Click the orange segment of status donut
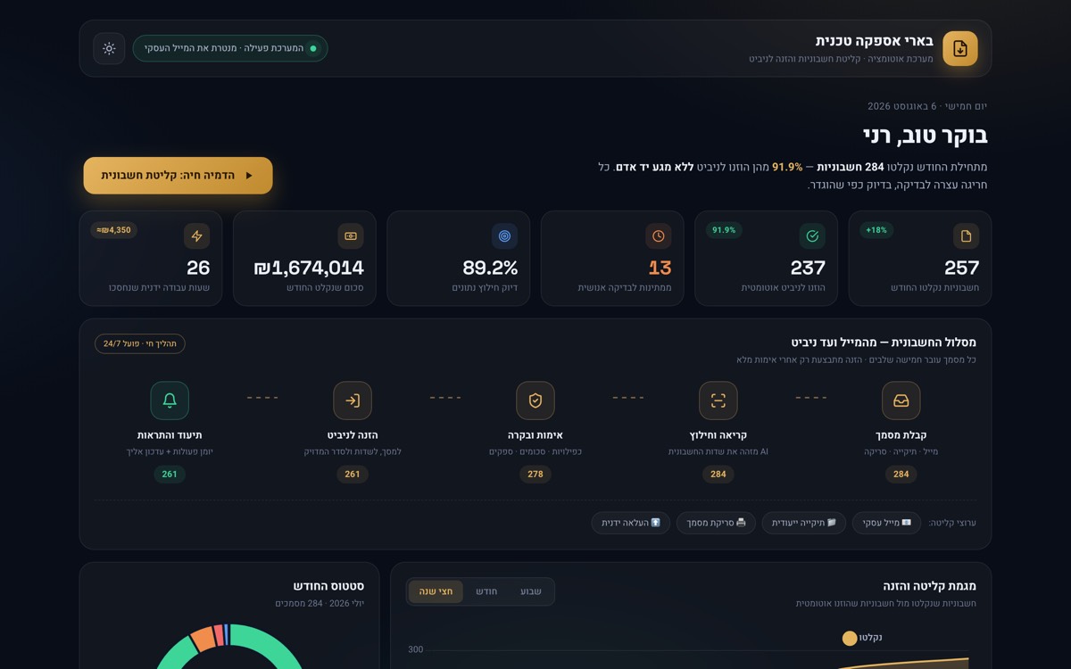The height and width of the screenshot is (669, 1071). (203, 639)
